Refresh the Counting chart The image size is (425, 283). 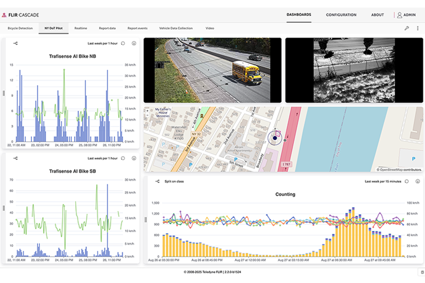407,181
